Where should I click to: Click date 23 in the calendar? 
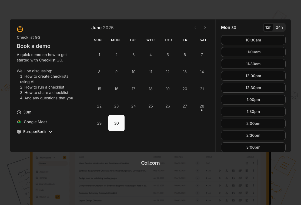coord(116,106)
